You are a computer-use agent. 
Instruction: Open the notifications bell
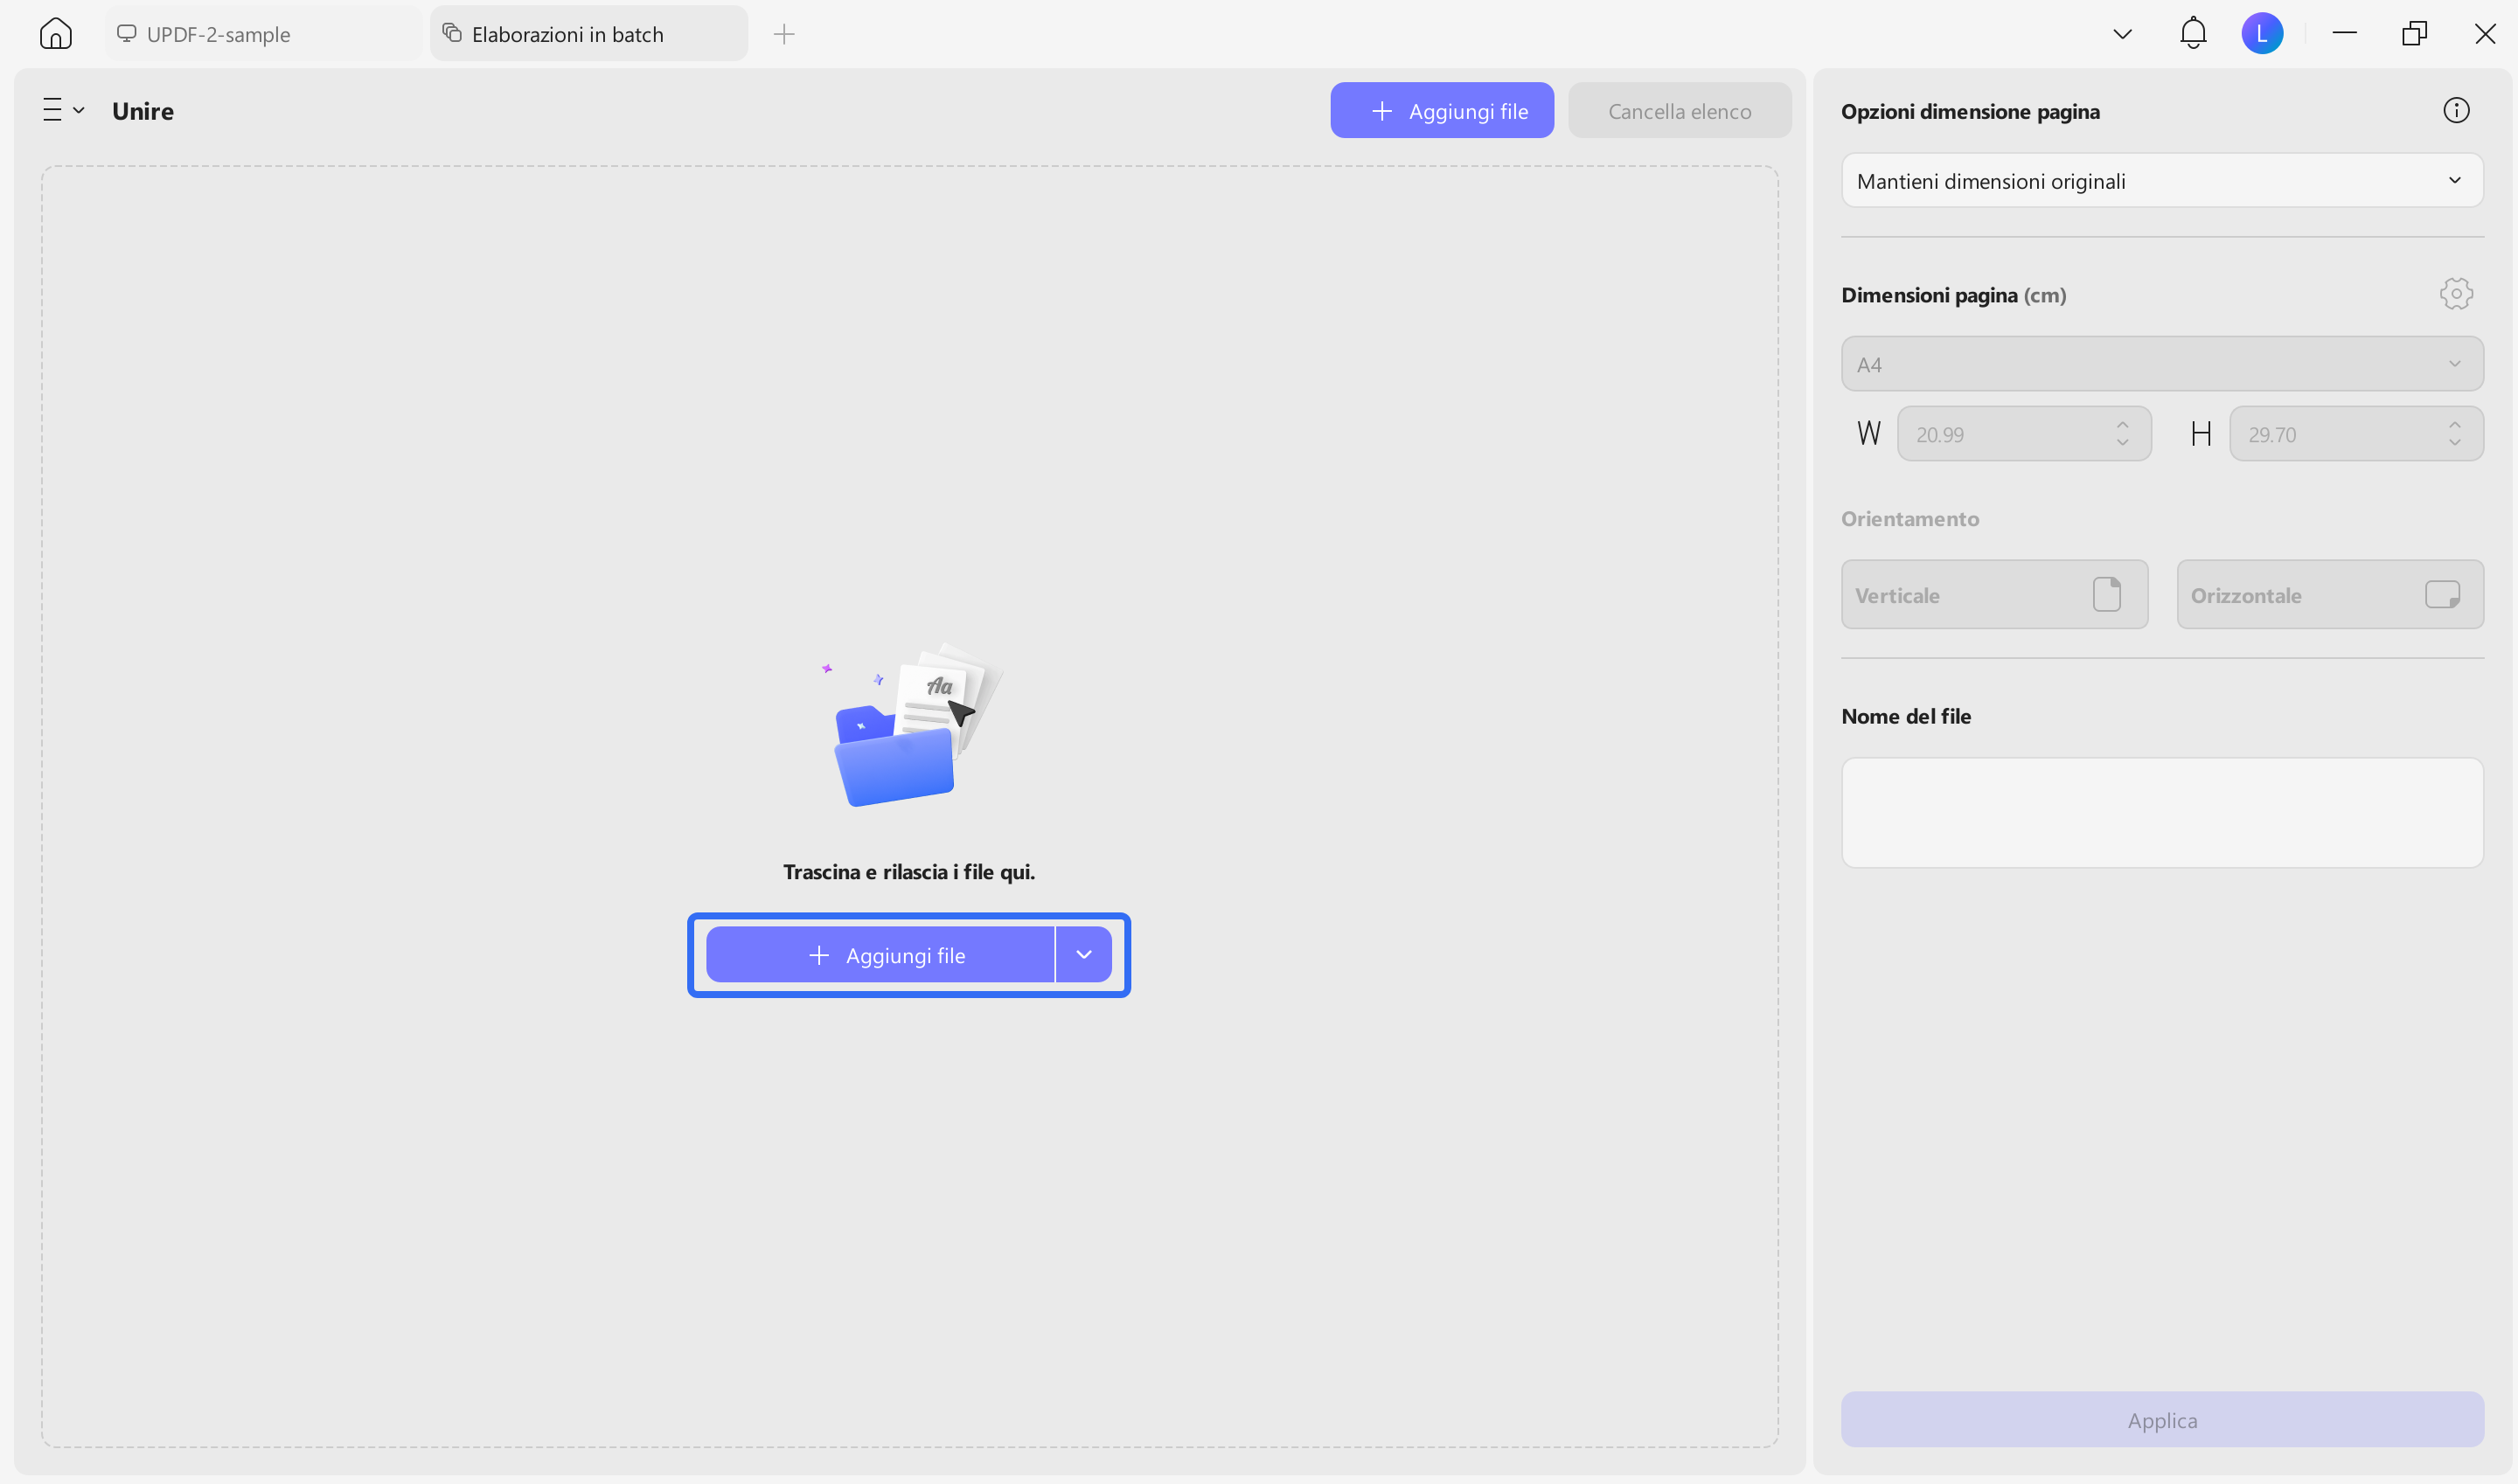[x=2192, y=33]
